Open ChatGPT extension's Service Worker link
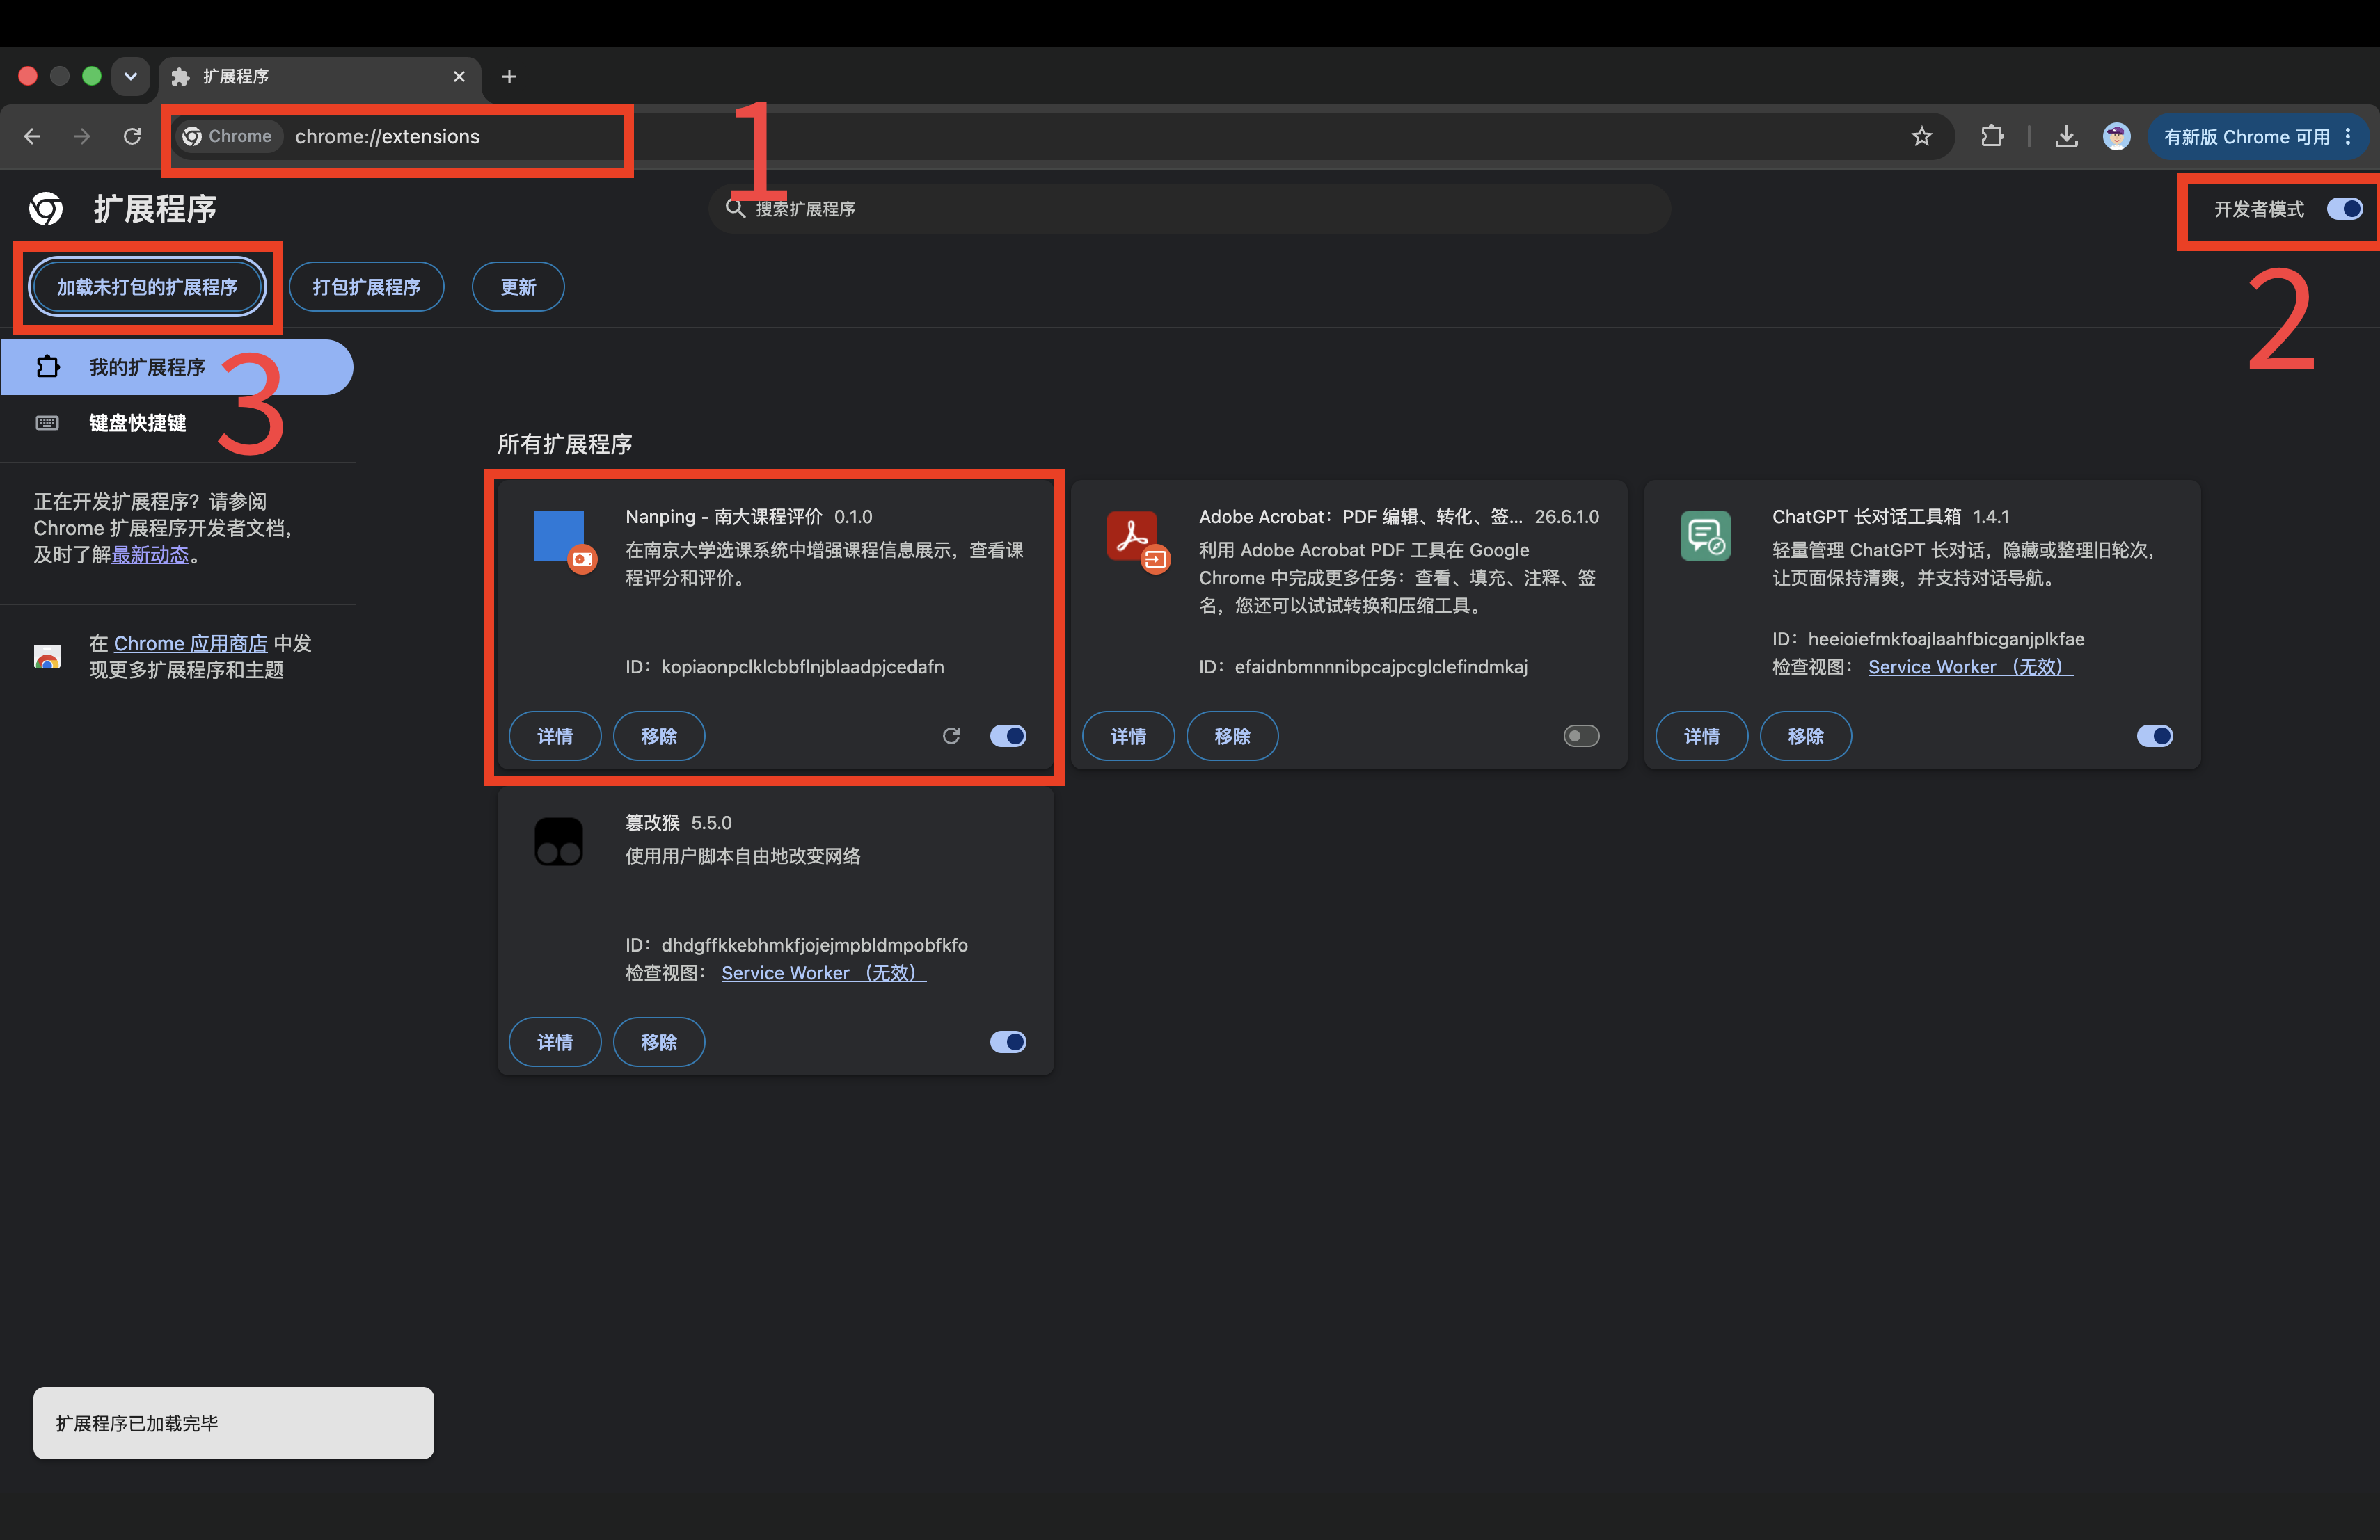The height and width of the screenshot is (1540, 2380). pos(1970,666)
